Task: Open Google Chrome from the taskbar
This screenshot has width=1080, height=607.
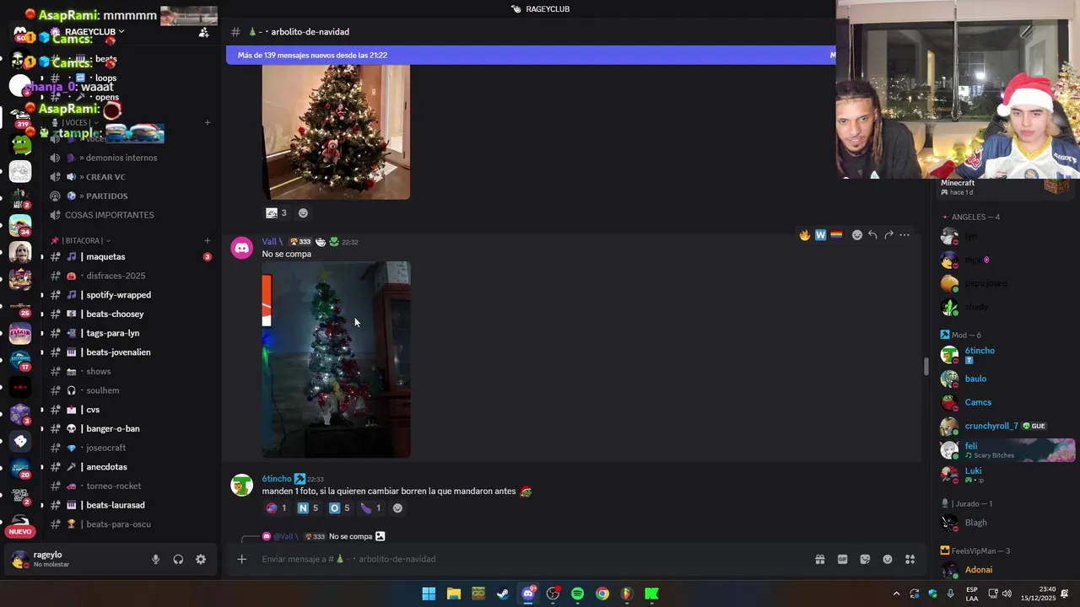Action: [x=602, y=594]
